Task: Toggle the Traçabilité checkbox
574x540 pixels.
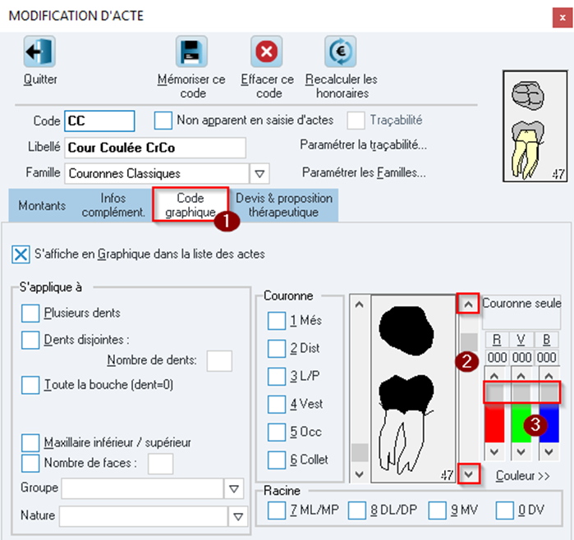Action: [356, 121]
